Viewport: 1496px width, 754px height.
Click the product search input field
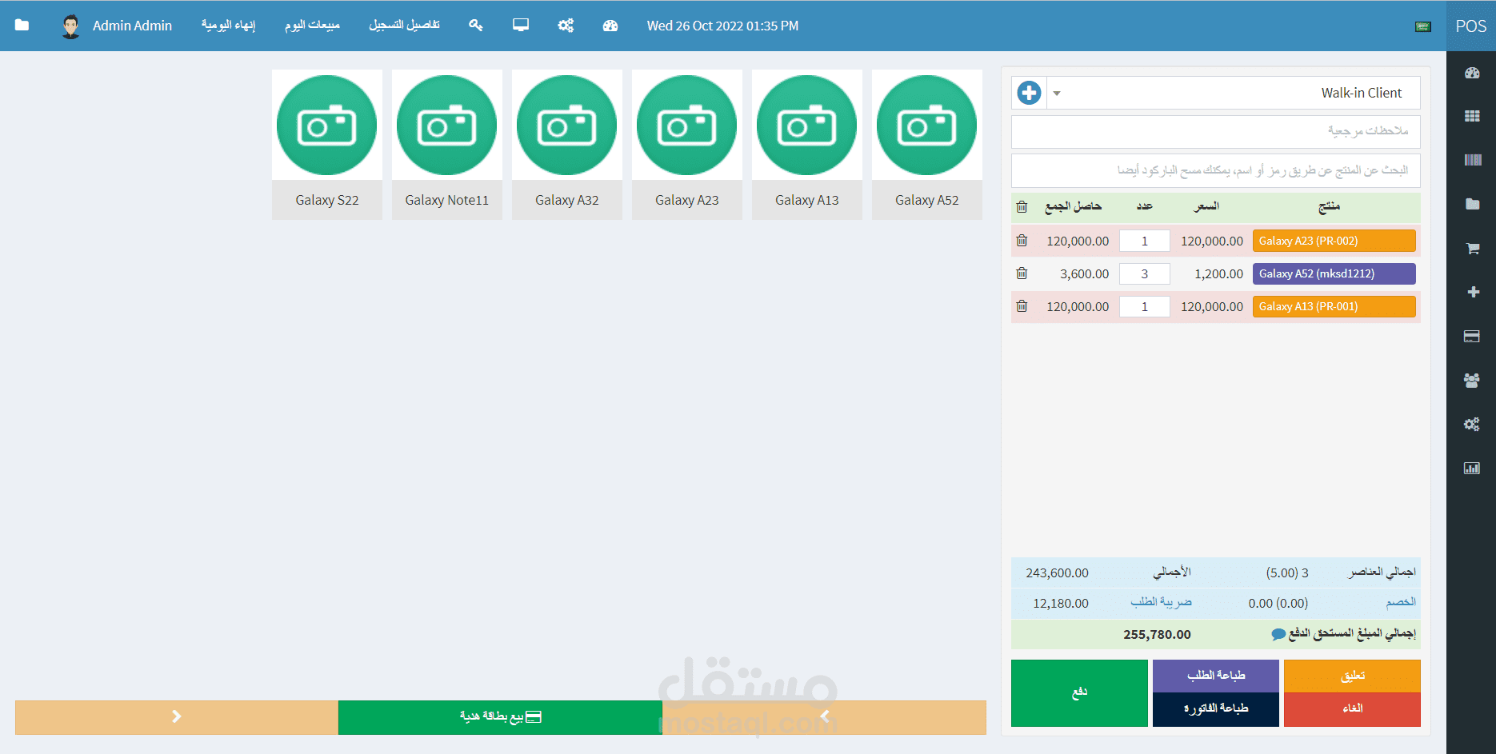1215,170
